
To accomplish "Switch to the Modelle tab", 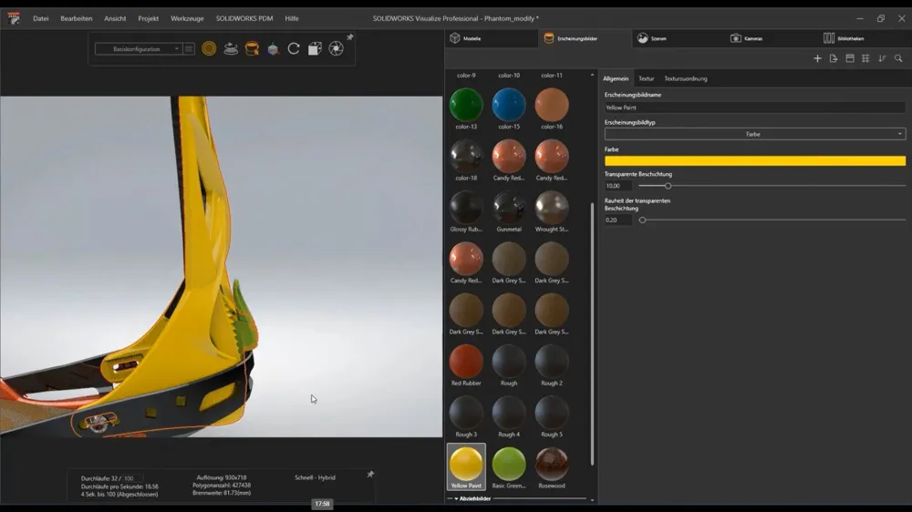I will click(x=491, y=38).
